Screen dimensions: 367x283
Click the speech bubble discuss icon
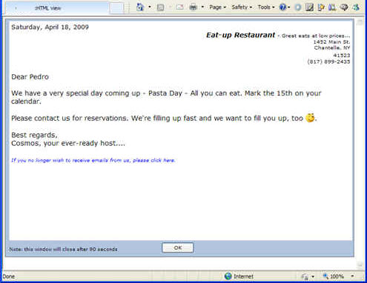pyautogui.click(x=344, y=7)
